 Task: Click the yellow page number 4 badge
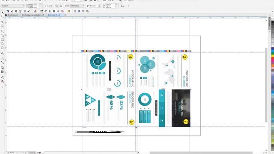pyautogui.click(x=130, y=57)
